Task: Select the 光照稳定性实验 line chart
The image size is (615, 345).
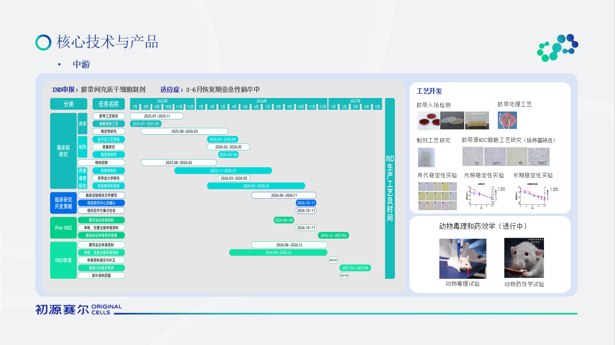Action: tap(482, 196)
